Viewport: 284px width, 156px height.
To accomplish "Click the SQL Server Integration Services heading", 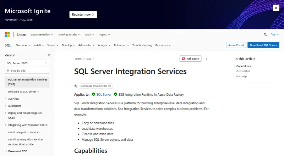I will pos(130,71).
